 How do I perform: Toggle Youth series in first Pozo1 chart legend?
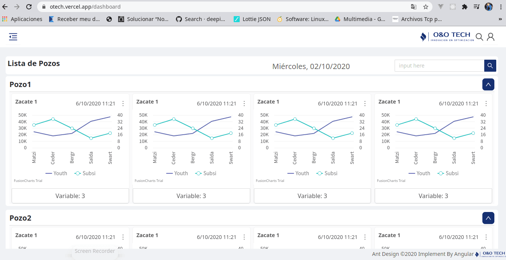[56, 173]
